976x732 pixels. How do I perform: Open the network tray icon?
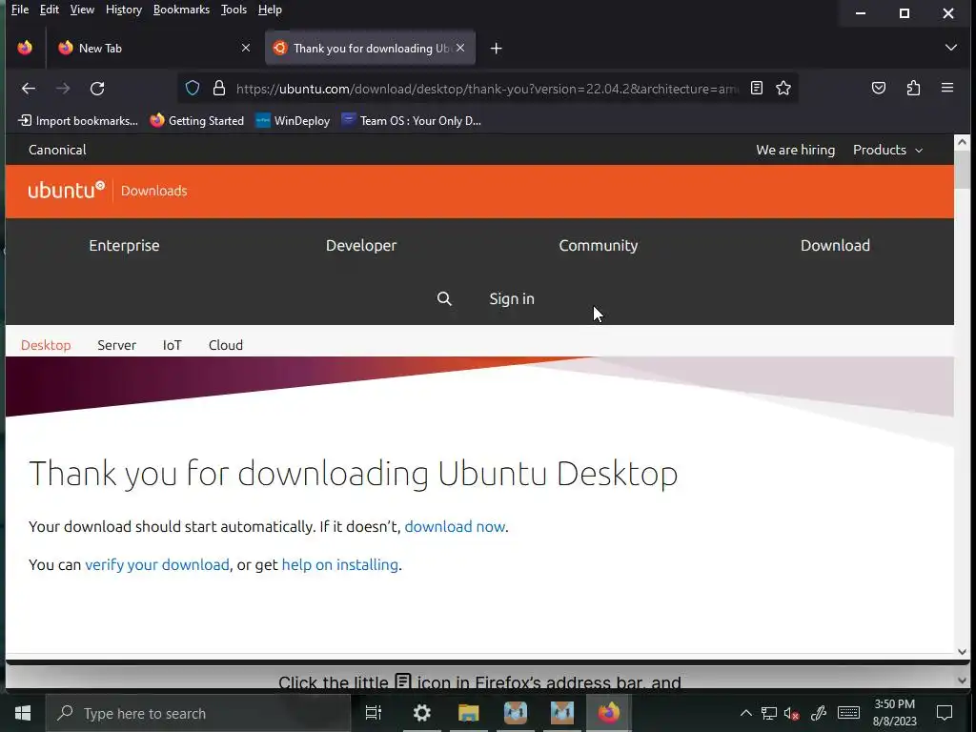(769, 713)
